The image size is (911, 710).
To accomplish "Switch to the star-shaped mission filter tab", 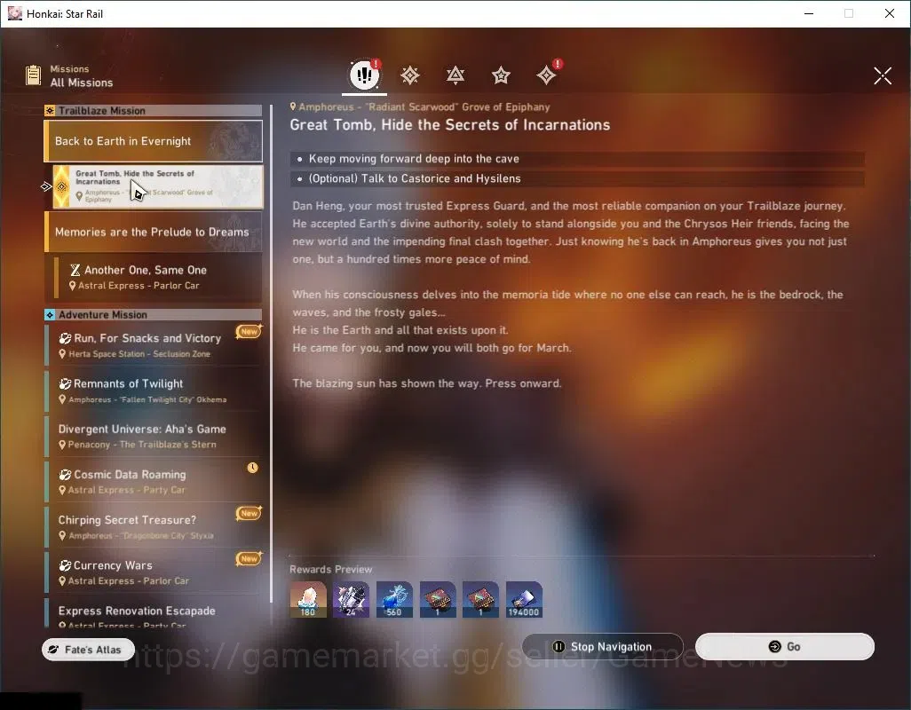I will point(501,75).
